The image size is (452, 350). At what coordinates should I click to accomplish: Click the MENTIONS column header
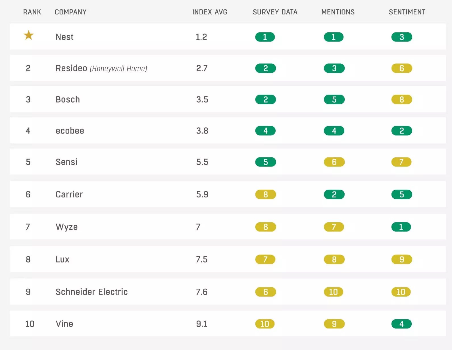(x=338, y=12)
